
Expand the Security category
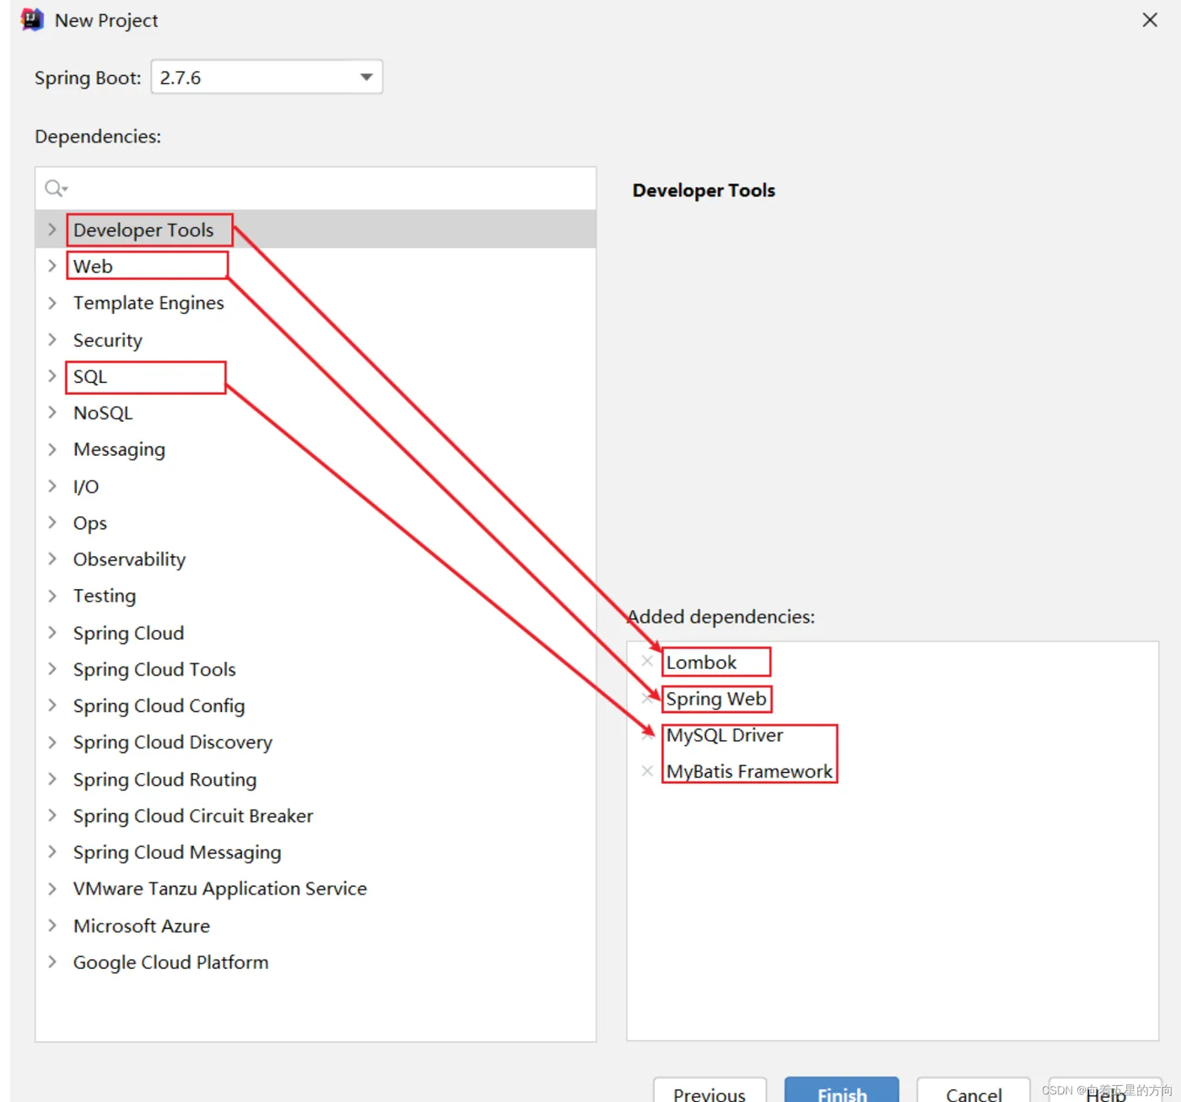point(52,339)
